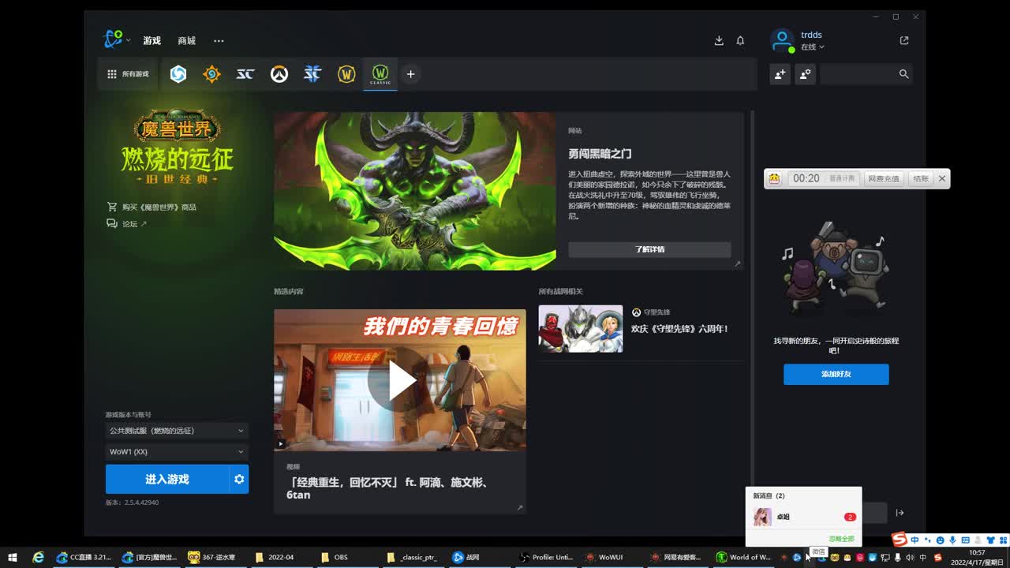The height and width of the screenshot is (568, 1010).
Task: Click 结账 checkout button
Action: point(921,179)
